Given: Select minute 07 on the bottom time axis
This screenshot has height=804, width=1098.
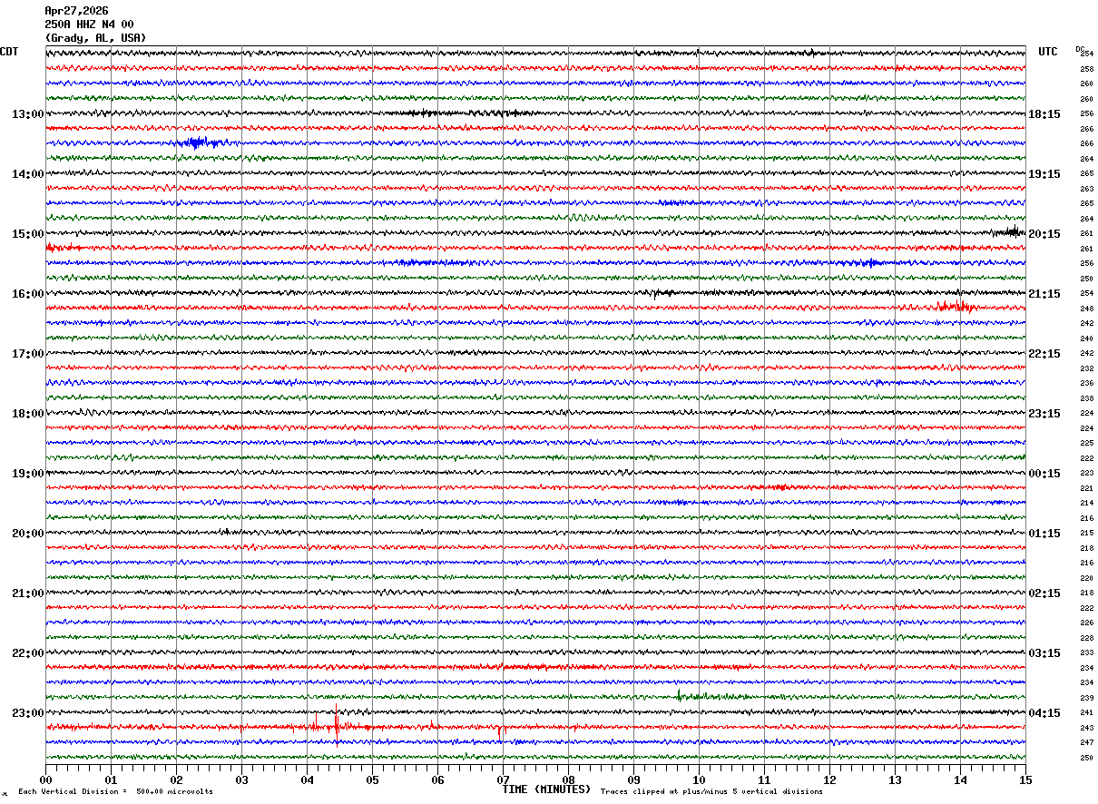Looking at the screenshot, I should [x=503, y=779].
